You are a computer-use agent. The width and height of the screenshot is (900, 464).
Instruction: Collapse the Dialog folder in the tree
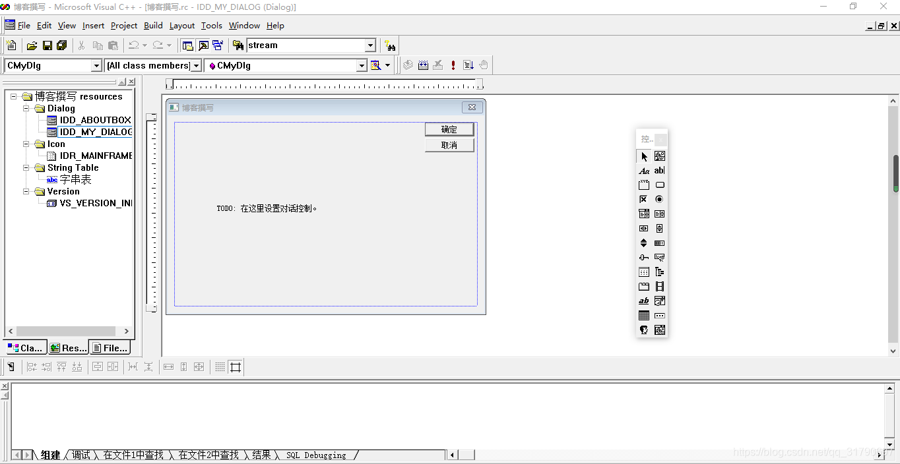(26, 108)
